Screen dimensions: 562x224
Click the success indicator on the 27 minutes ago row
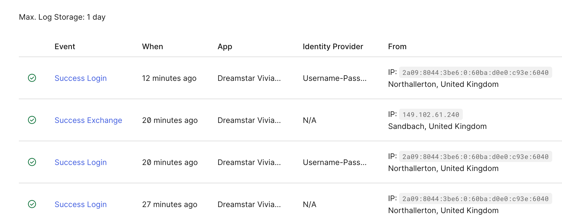[32, 204]
